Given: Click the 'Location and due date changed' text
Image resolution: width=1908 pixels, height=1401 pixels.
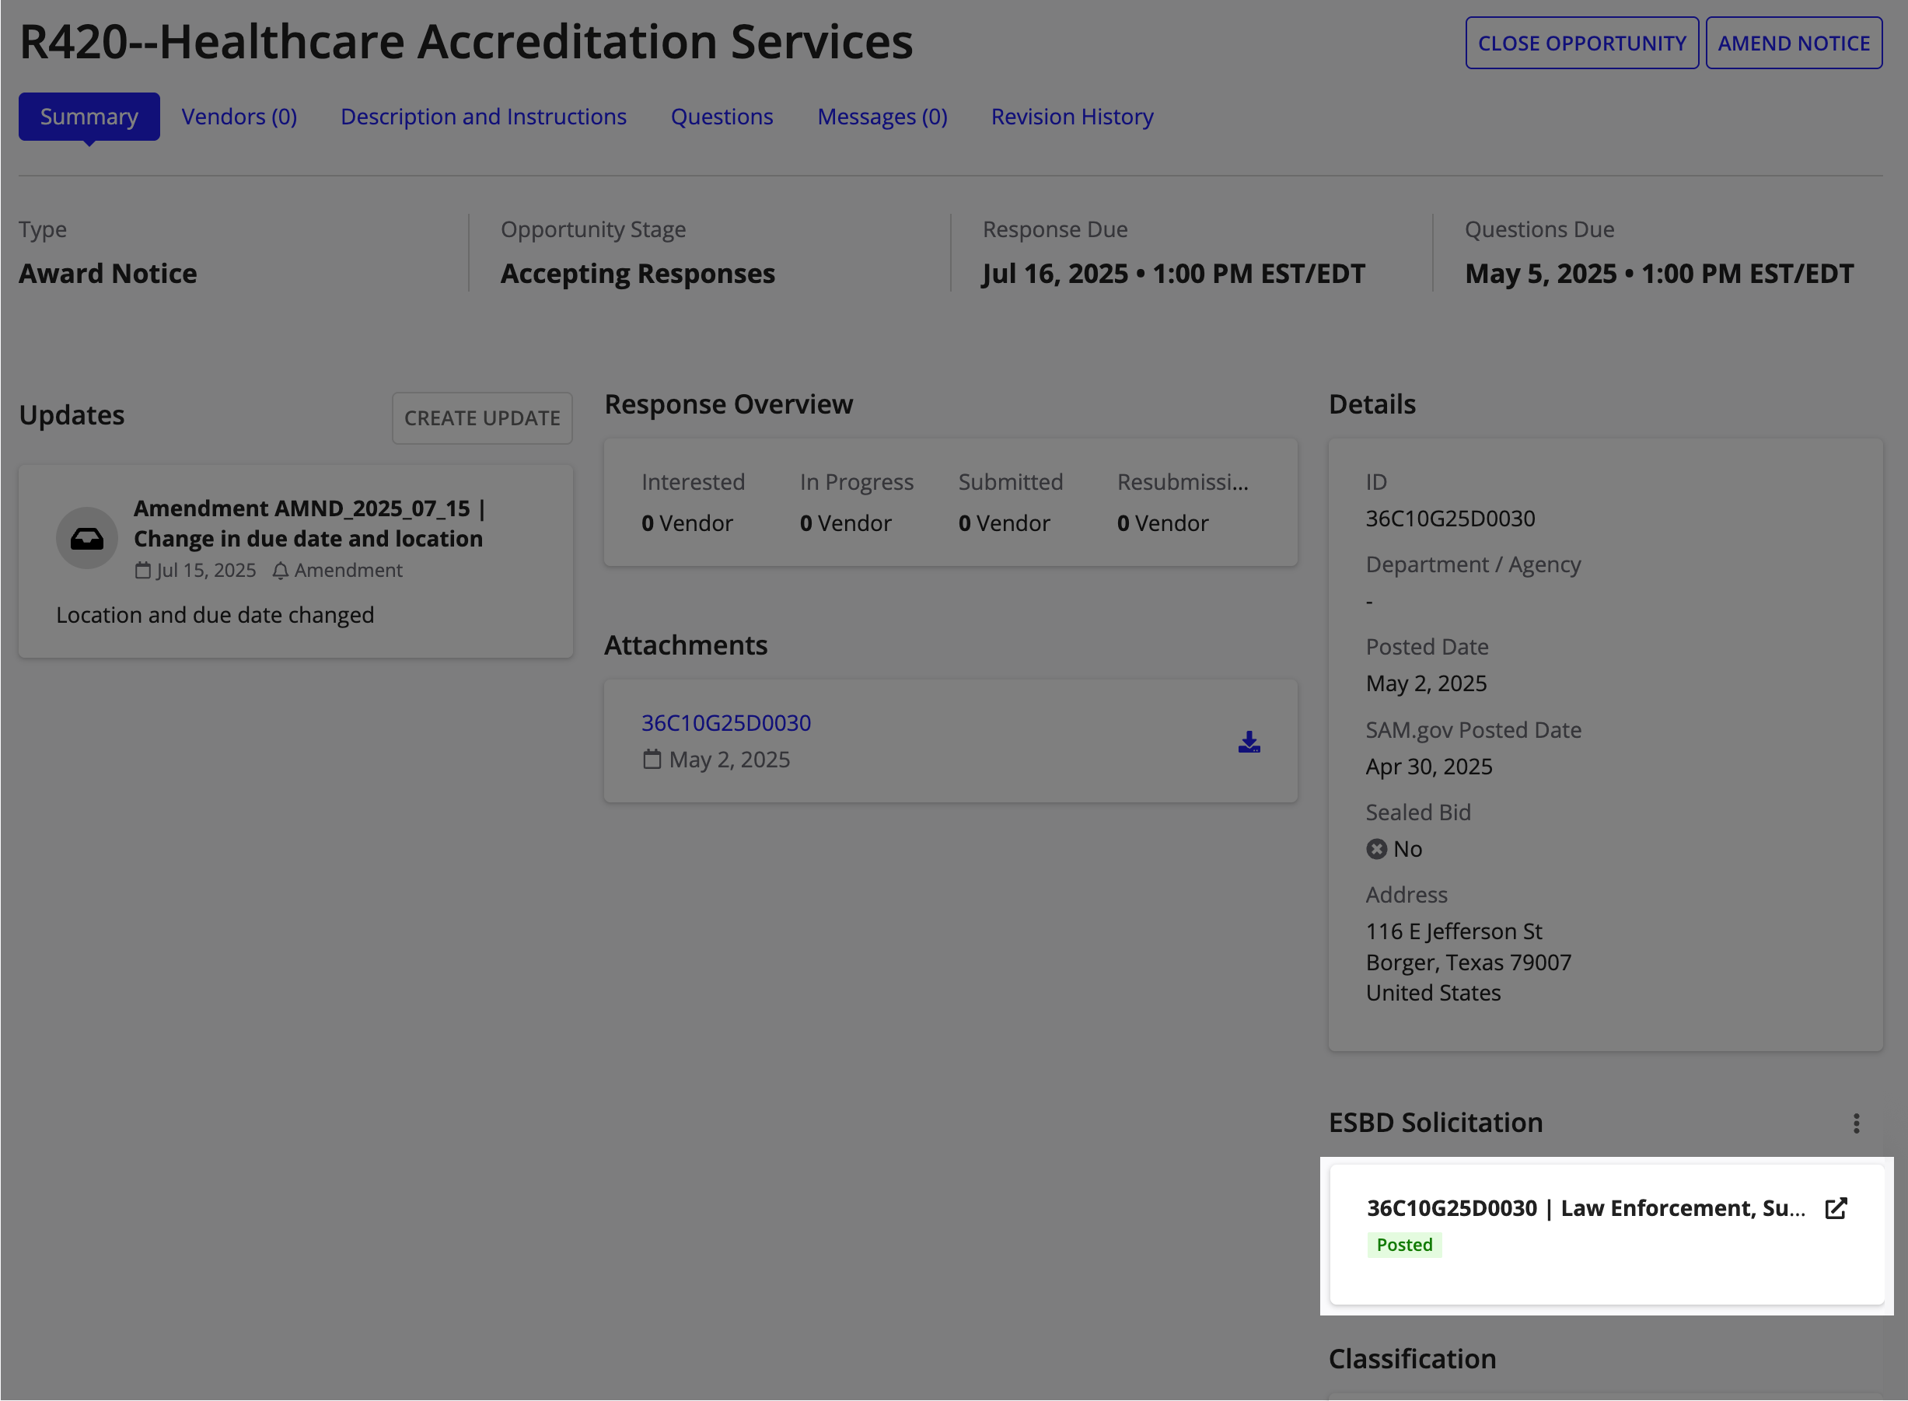Looking at the screenshot, I should (215, 615).
